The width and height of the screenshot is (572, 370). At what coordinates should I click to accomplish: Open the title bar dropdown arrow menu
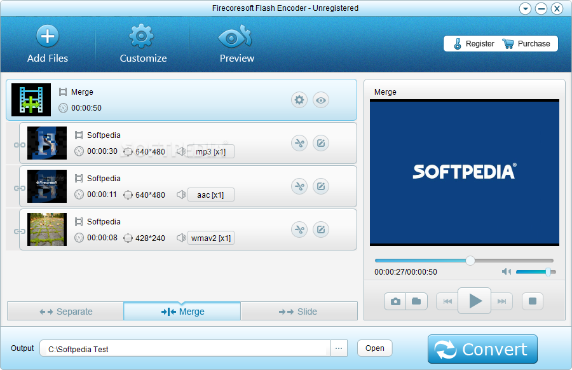click(x=526, y=8)
